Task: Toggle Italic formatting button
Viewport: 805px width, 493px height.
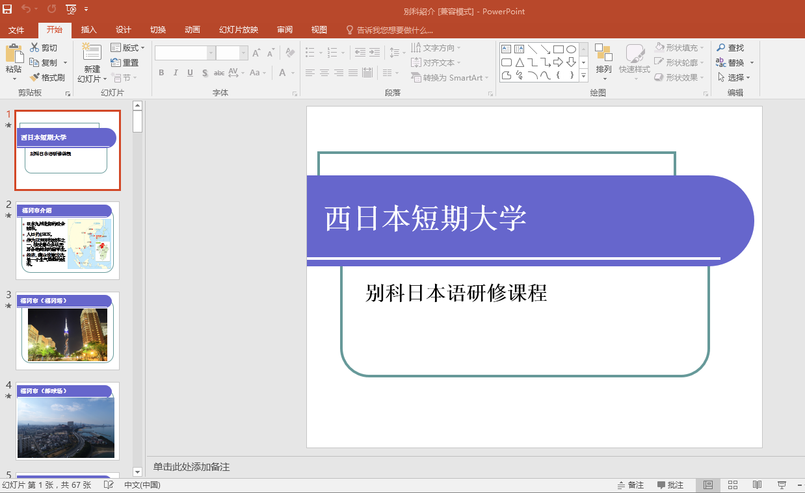Action: (176, 73)
